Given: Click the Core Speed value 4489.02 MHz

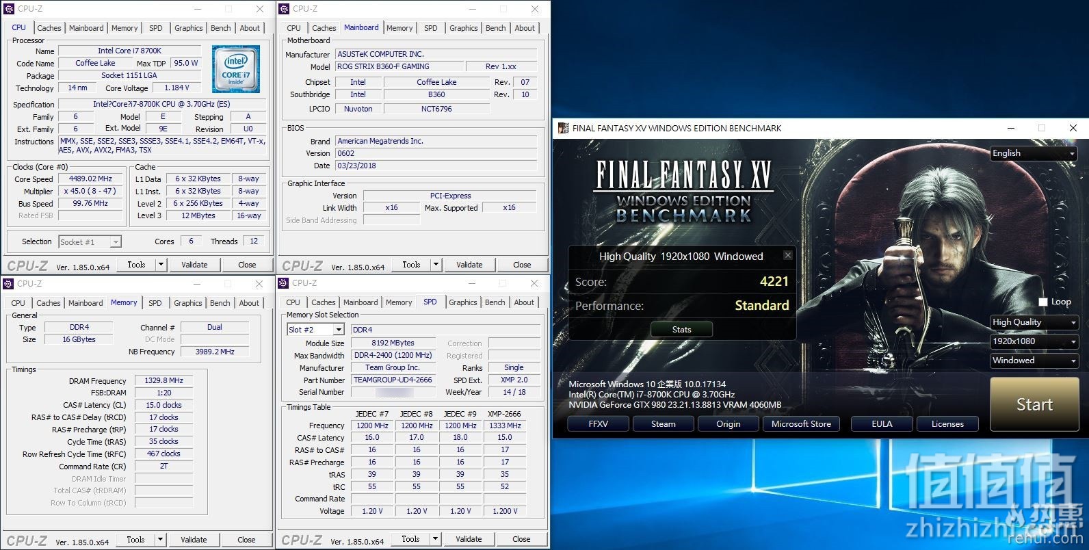Looking at the screenshot, I should click(x=90, y=179).
